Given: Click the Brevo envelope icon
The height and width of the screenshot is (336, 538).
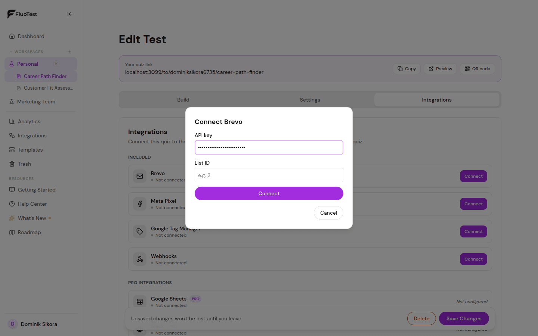Looking at the screenshot, I should (x=140, y=176).
